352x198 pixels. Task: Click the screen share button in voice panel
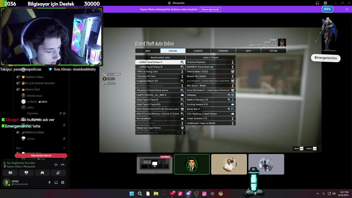tap(26, 173)
